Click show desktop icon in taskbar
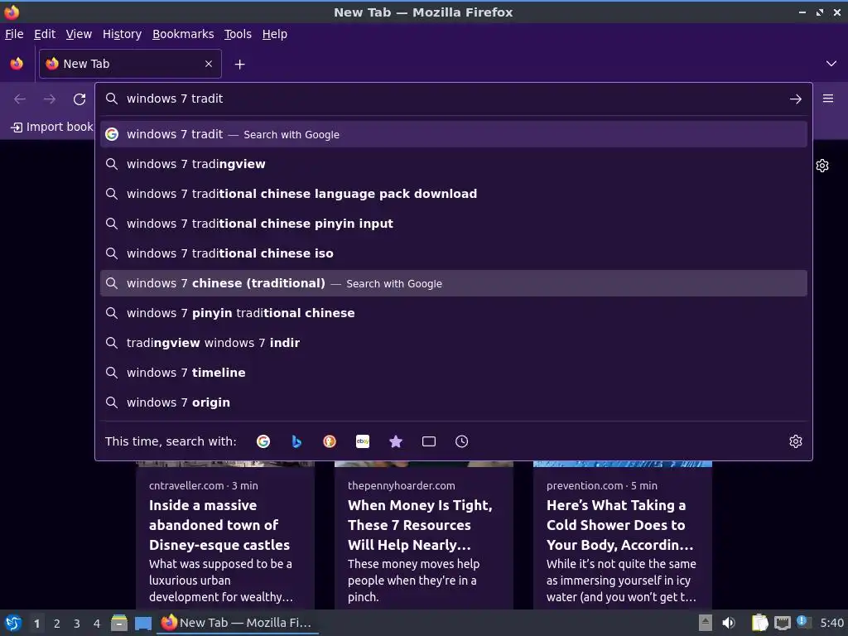 coord(142,623)
